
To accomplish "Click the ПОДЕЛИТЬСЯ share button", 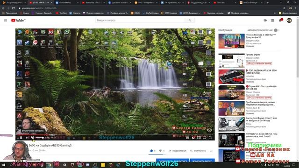I will [x=178, y=151].
